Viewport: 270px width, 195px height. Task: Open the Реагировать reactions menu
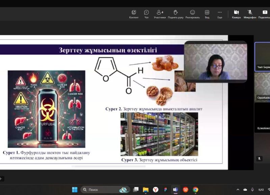click(192, 14)
